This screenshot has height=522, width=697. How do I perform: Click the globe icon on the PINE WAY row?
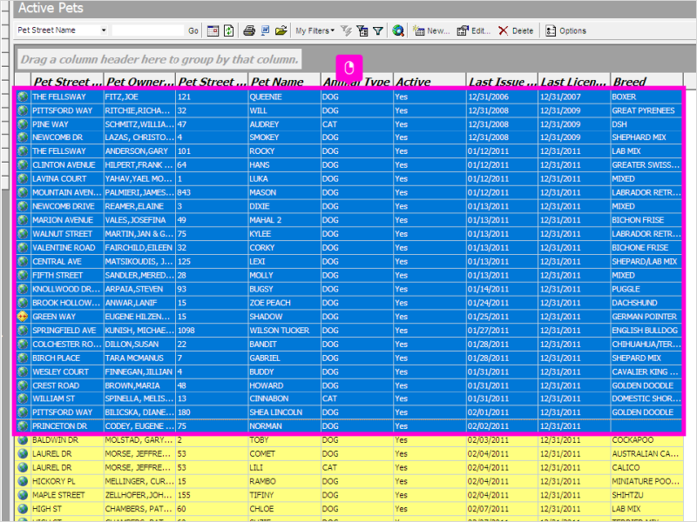23,124
